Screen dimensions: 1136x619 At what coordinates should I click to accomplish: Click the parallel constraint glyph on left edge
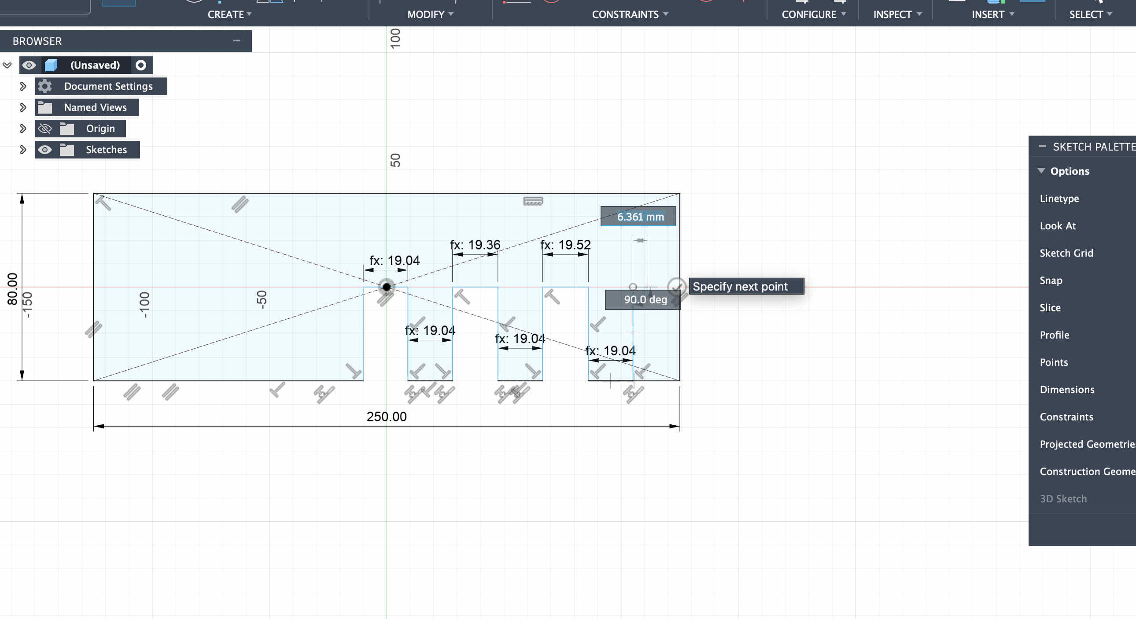[93, 329]
